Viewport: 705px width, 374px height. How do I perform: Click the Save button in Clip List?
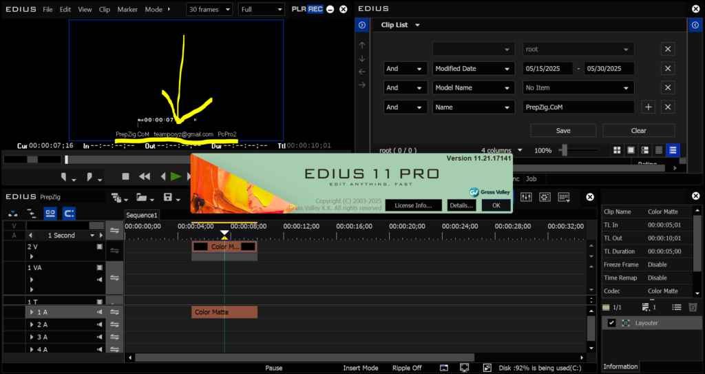(x=563, y=130)
